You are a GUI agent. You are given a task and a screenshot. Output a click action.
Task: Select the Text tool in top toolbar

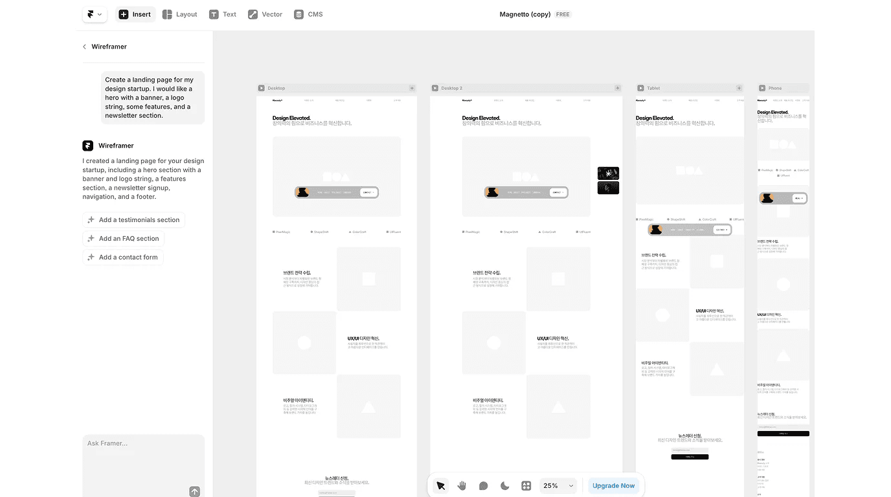coord(223,14)
